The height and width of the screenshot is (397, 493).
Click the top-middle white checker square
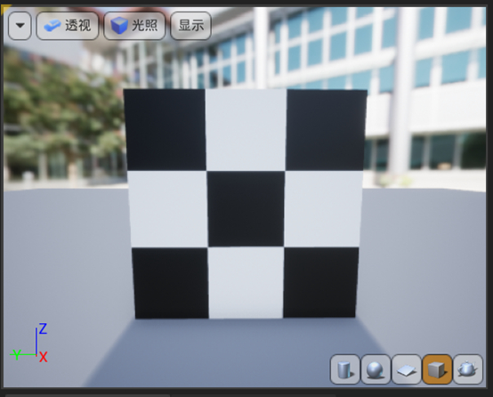246,130
